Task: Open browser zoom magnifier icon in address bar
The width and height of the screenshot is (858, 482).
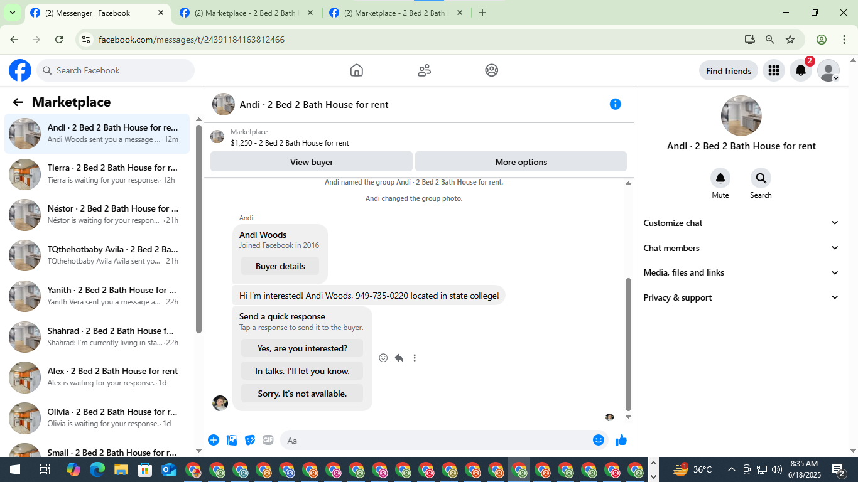Action: click(x=770, y=40)
